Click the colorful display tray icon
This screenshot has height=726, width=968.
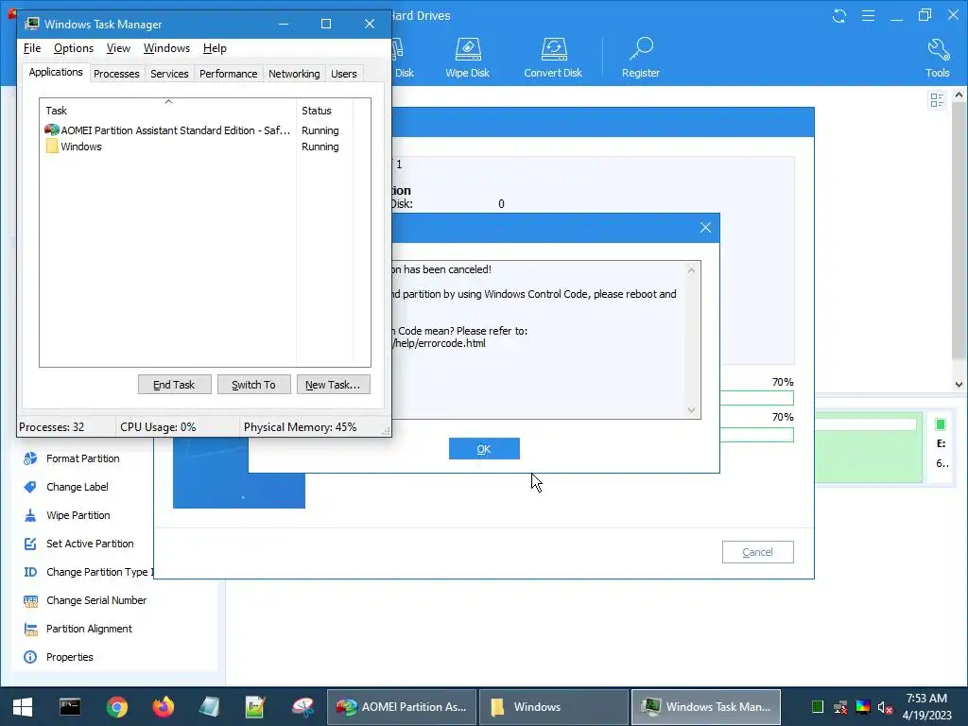coord(863,707)
